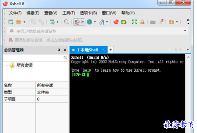
Task: Click the Disconnect chain icon
Action: coord(41,22)
